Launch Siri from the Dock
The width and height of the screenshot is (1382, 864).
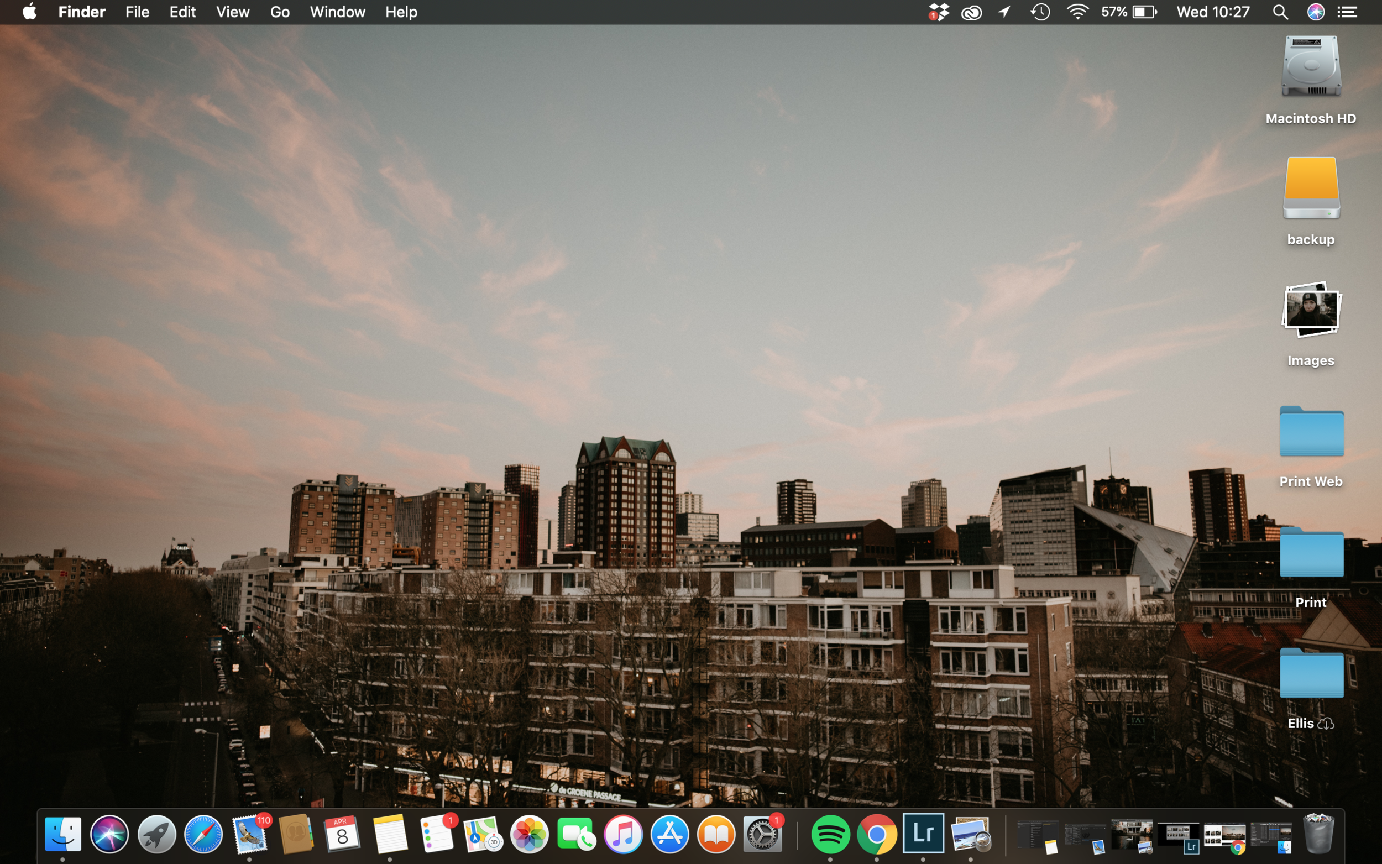click(109, 834)
